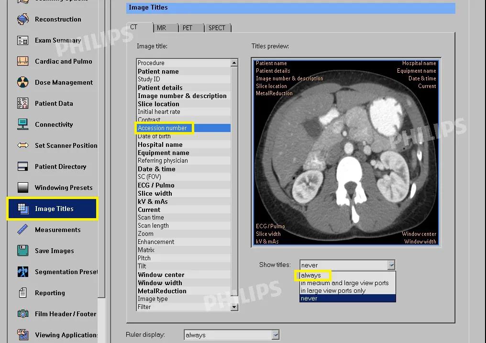Open the Reconstruction settings icon
This screenshot has height=343, width=486.
pyautogui.click(x=22, y=20)
